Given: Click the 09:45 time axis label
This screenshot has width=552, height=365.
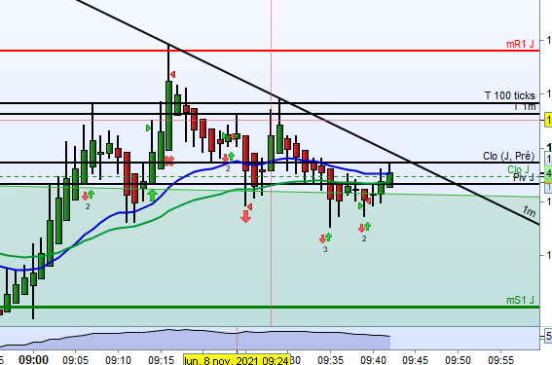Looking at the screenshot, I should (416, 360).
